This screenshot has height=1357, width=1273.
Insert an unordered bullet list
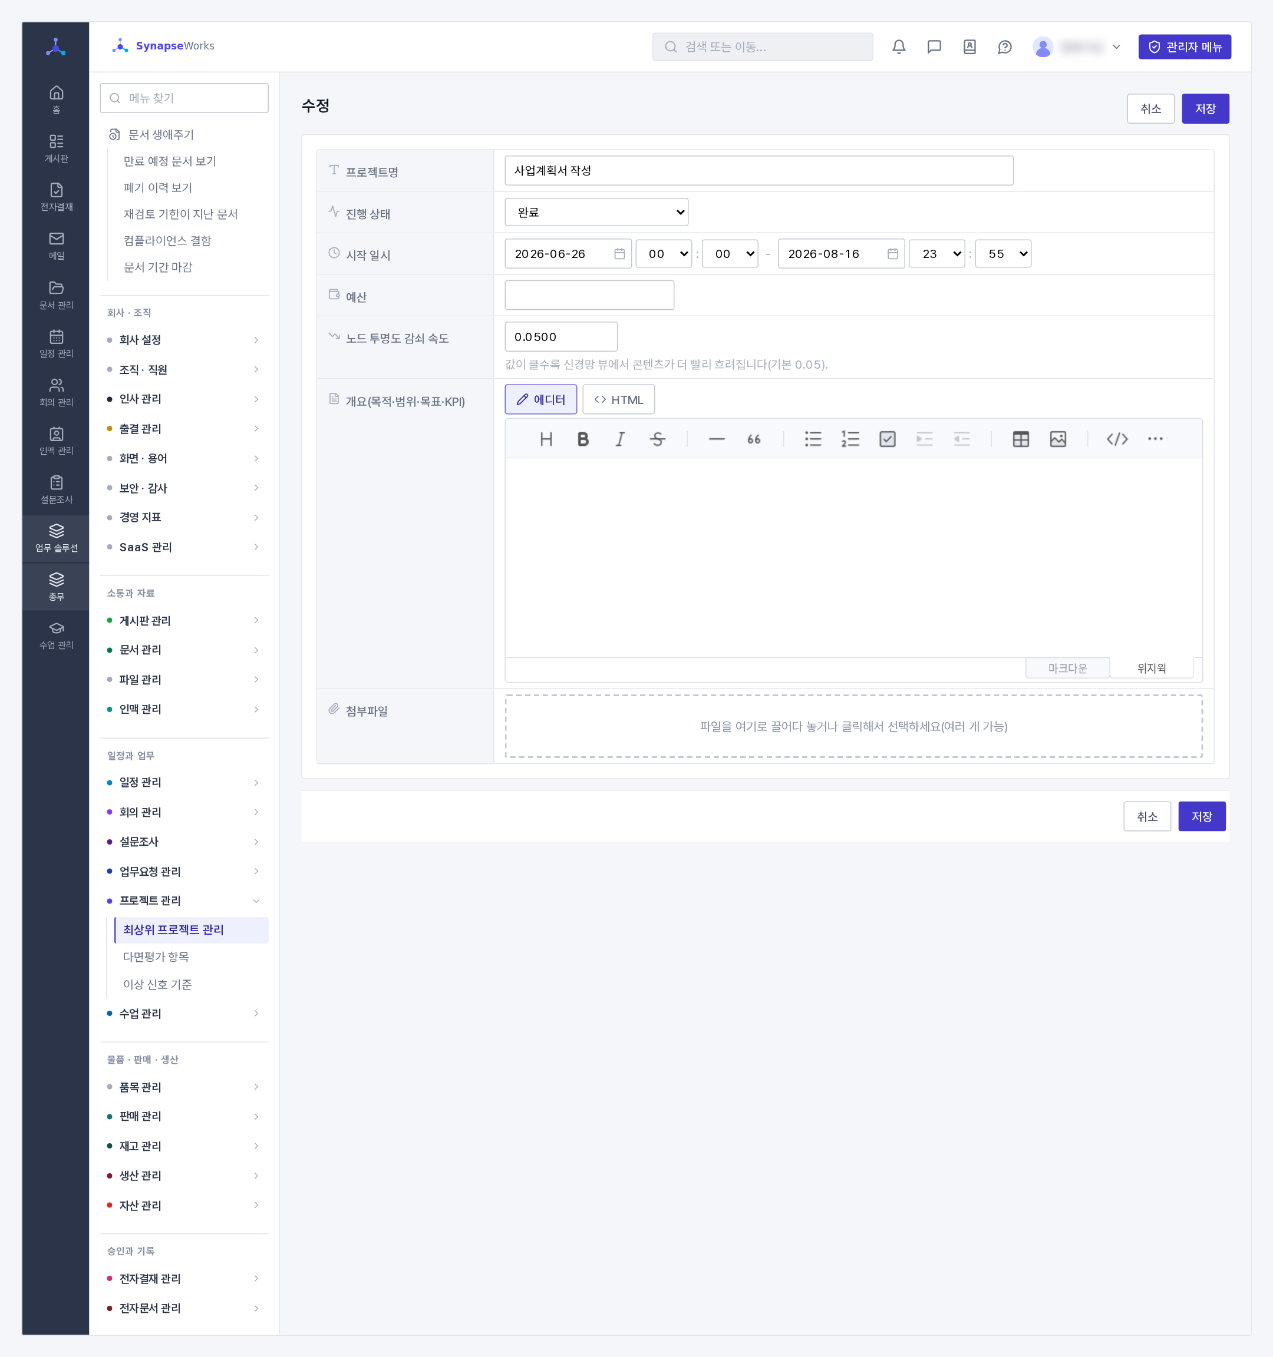click(813, 439)
